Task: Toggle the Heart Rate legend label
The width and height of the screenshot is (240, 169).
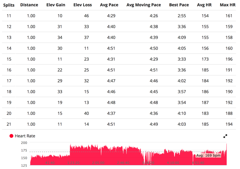Action: click(x=25, y=136)
